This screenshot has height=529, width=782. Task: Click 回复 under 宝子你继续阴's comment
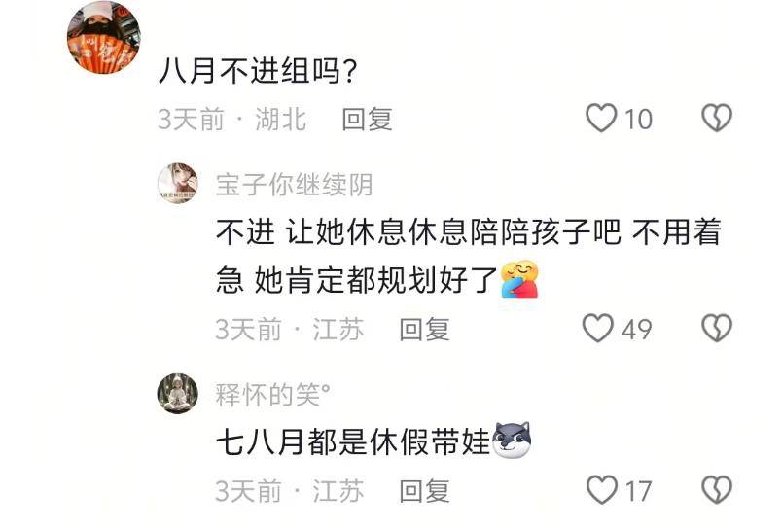424,330
